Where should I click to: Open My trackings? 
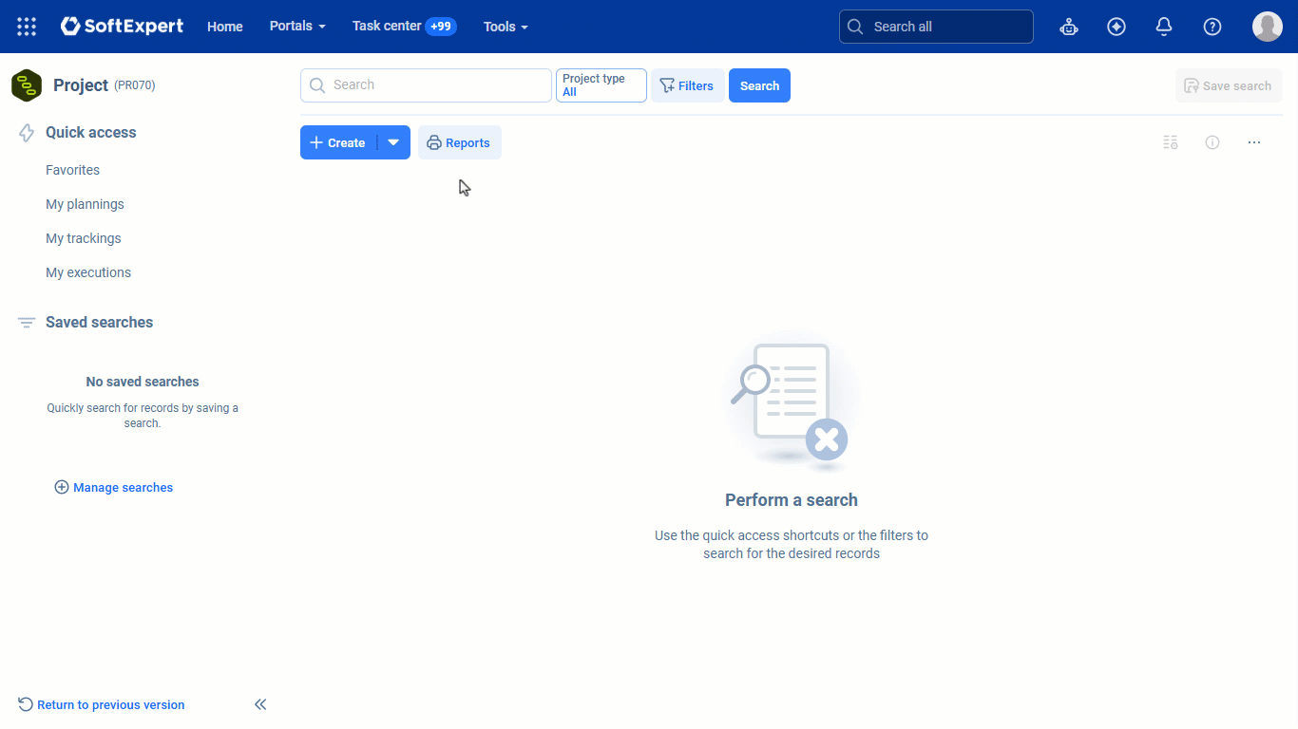click(x=84, y=238)
